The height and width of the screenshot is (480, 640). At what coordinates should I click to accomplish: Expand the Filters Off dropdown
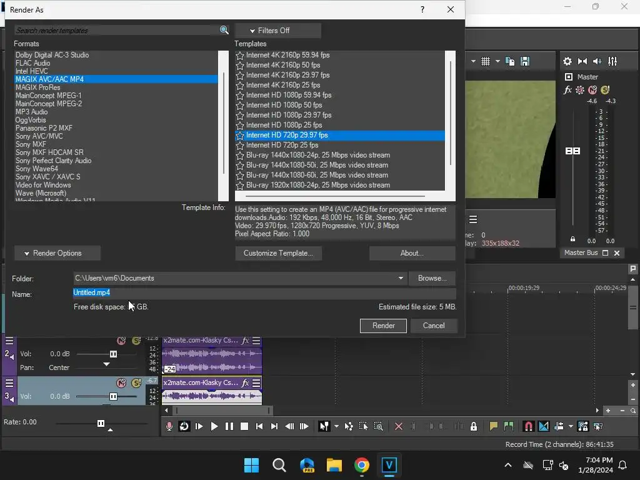click(x=278, y=31)
